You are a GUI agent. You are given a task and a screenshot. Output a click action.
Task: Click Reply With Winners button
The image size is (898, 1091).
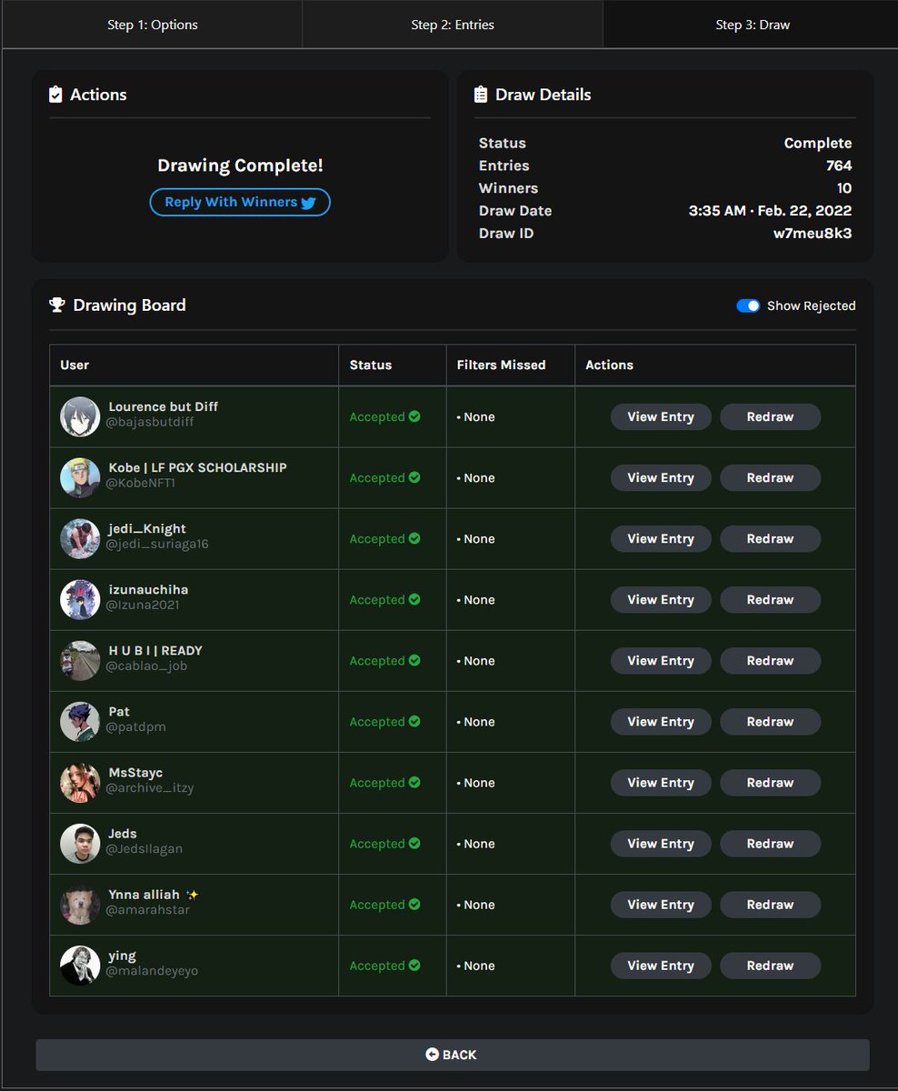(x=240, y=202)
